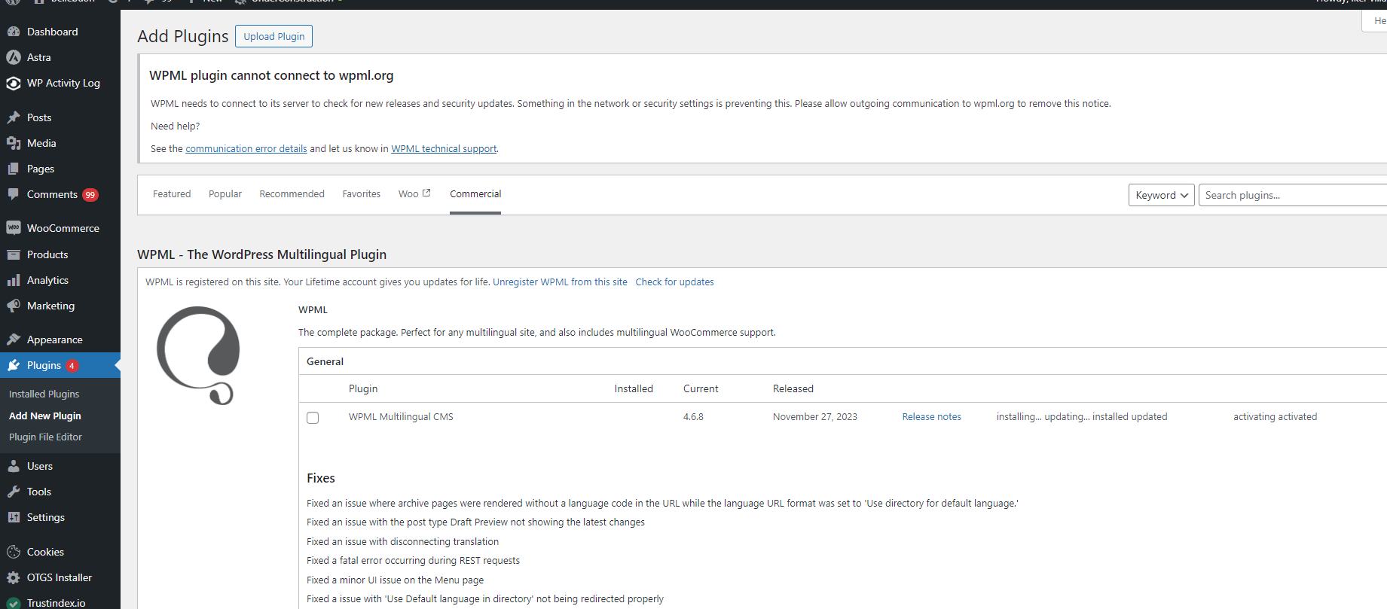Focus the Search plugins input field
1387x609 pixels.
(x=1291, y=195)
